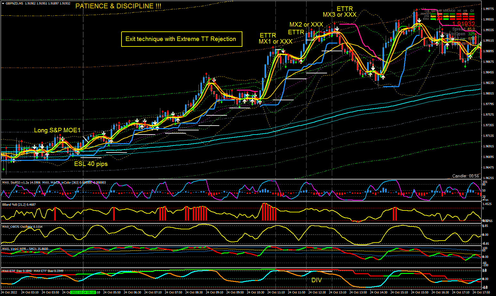
Task: Click the 'ESL 40 pips' label
Action: point(91,164)
